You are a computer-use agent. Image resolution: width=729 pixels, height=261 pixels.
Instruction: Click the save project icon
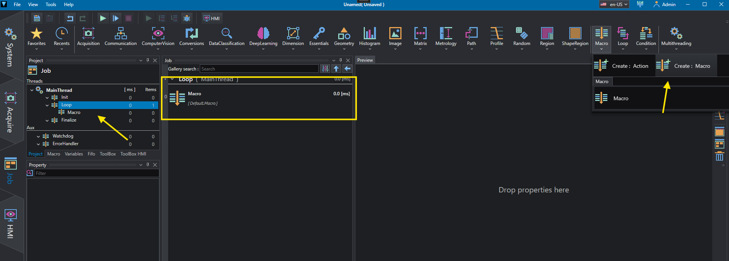pos(37,18)
